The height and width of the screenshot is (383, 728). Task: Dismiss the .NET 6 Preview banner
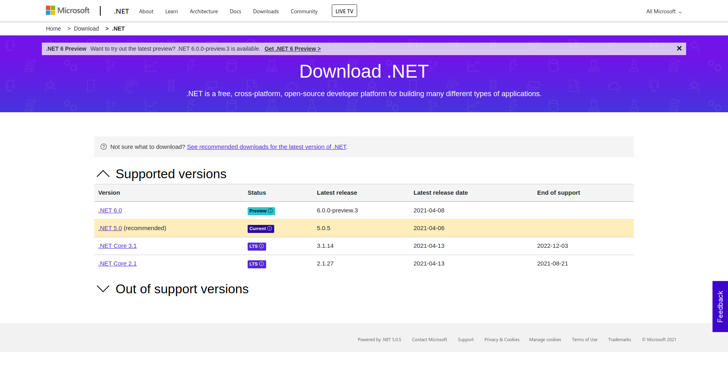coord(679,48)
